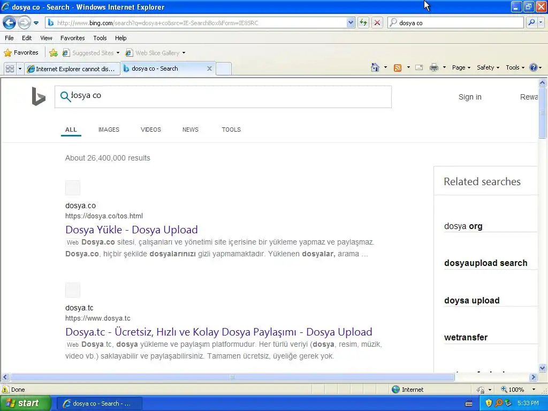Click related search doysa upload
Screen dimensions: 548x411
coord(471,301)
